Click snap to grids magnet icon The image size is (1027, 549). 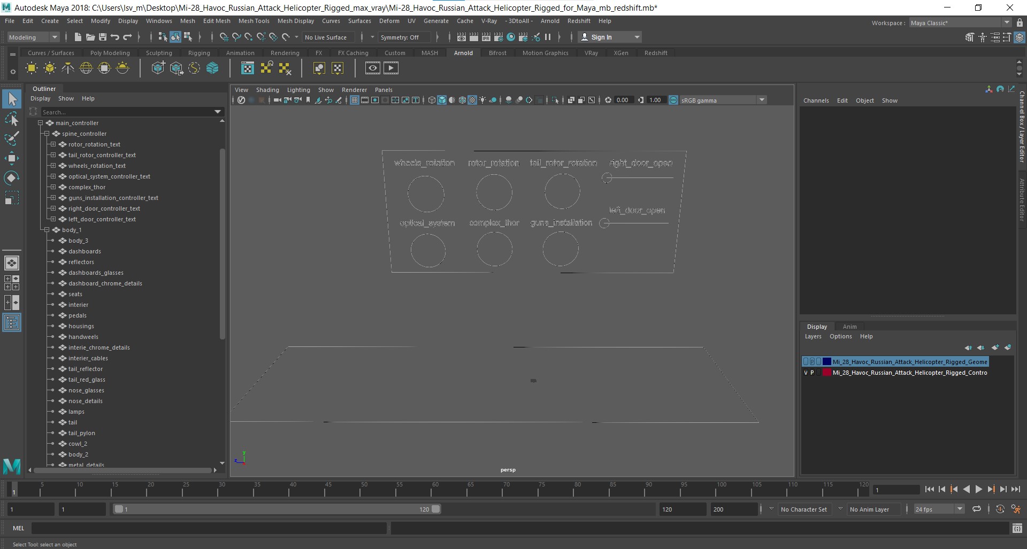click(224, 37)
